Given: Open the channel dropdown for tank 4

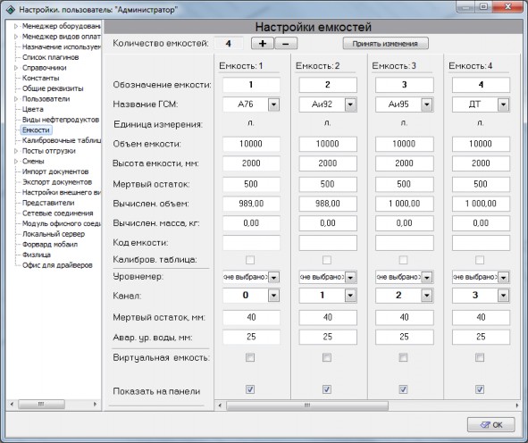Looking at the screenshot, I should click(x=503, y=296).
